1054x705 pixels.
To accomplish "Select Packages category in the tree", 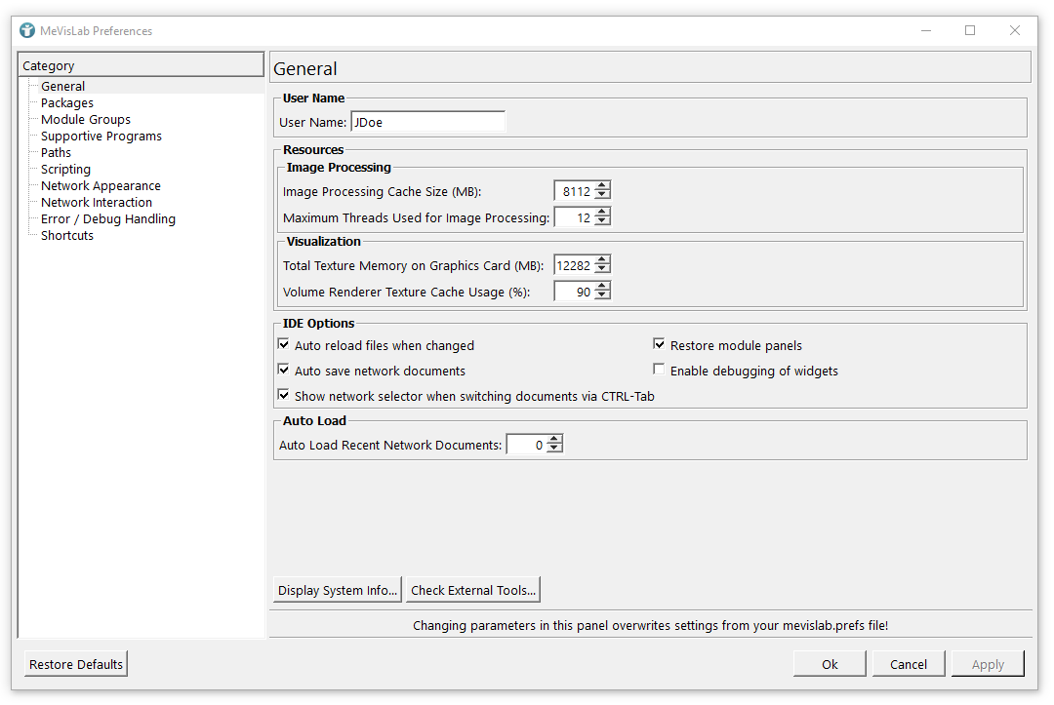I will pos(67,103).
